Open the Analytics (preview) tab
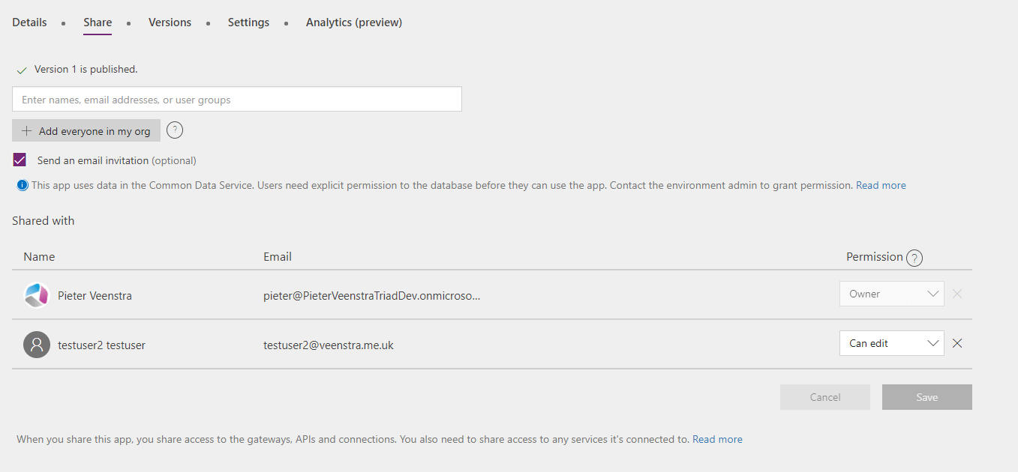 pos(354,22)
